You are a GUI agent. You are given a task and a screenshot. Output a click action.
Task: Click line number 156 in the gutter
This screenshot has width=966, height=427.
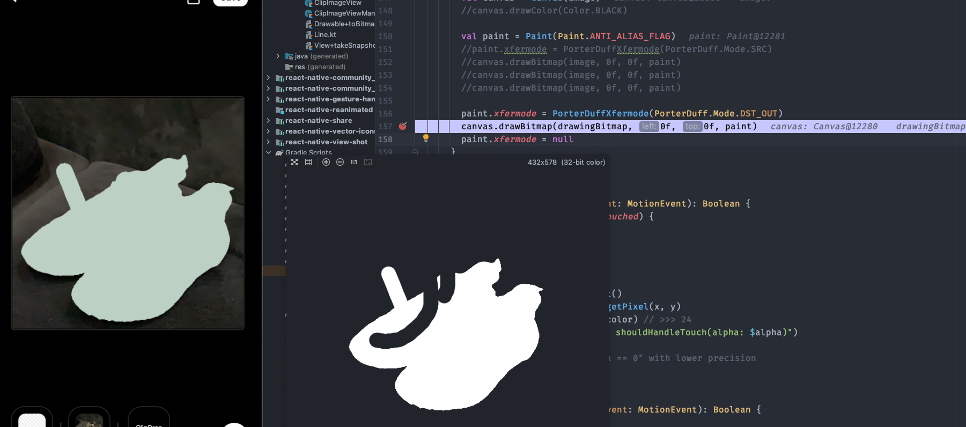[x=385, y=113]
